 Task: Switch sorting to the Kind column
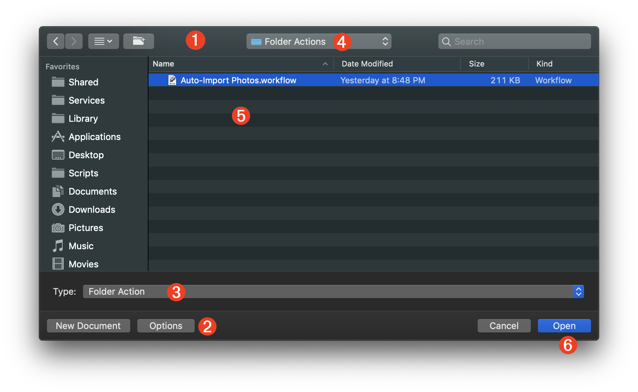point(544,64)
